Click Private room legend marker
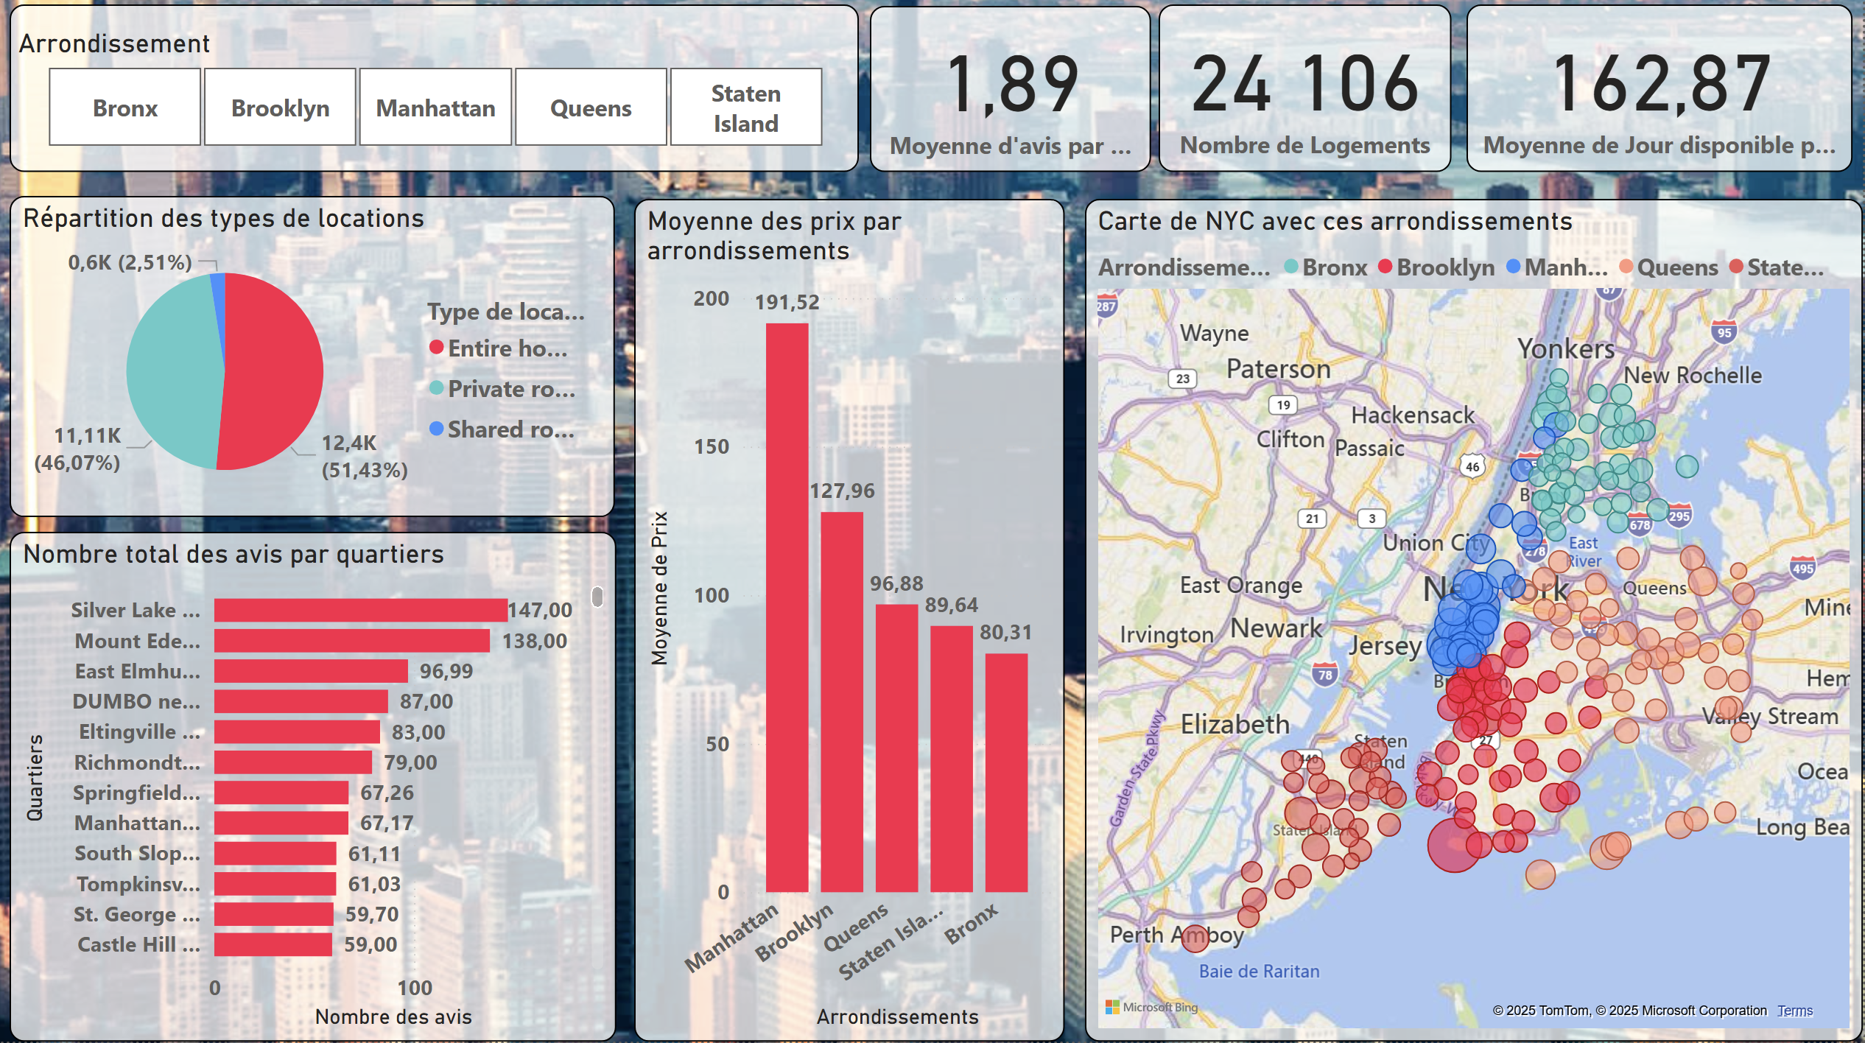This screenshot has height=1043, width=1865. 437,387
